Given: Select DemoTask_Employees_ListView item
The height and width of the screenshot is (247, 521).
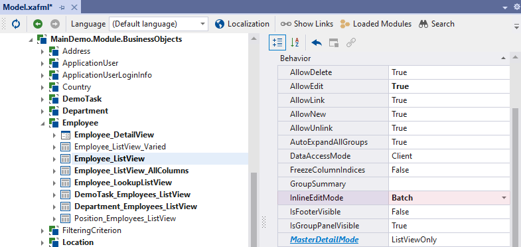Looking at the screenshot, I should click(132, 195).
